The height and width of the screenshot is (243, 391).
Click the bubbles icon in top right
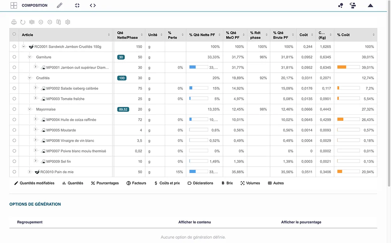pos(340,5)
